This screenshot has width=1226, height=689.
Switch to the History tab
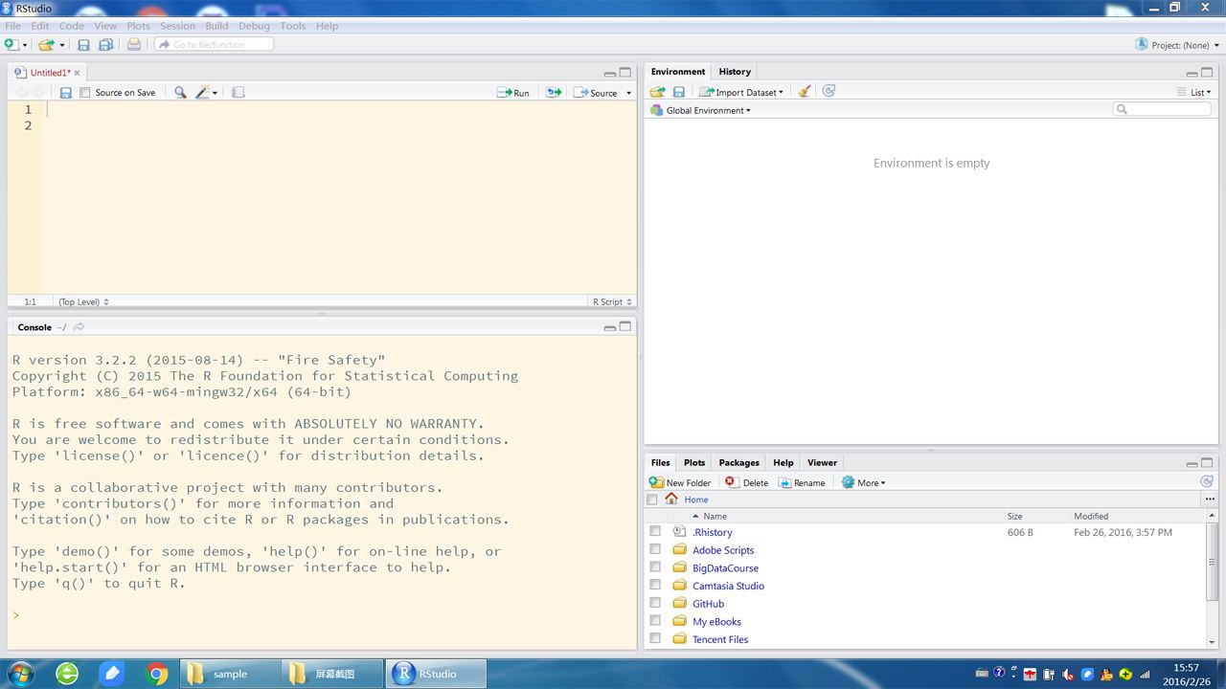[x=735, y=72]
